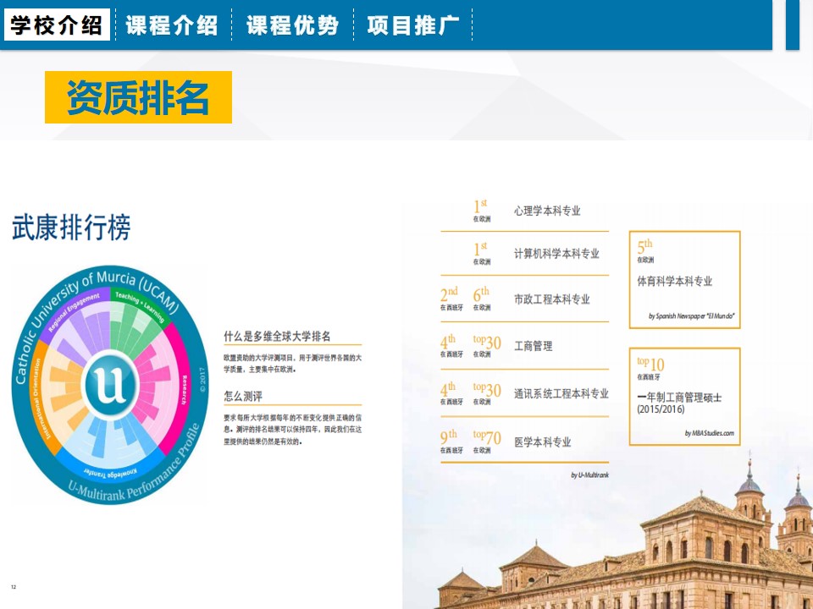Select the 武康排行榜 heading
The image size is (813, 609).
(x=71, y=227)
